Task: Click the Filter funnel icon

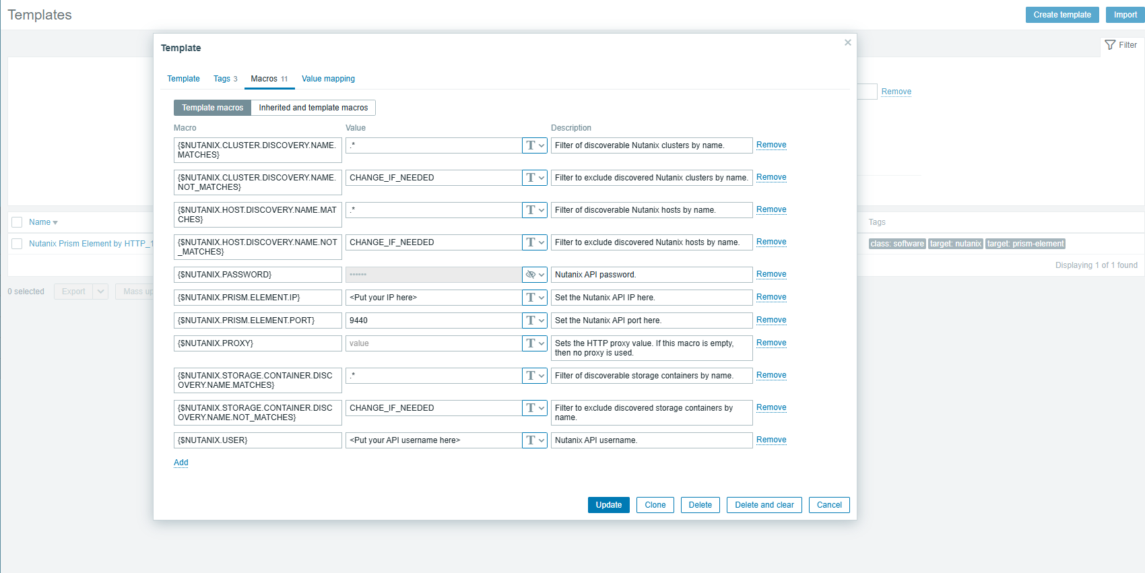Action: pyautogui.click(x=1110, y=45)
